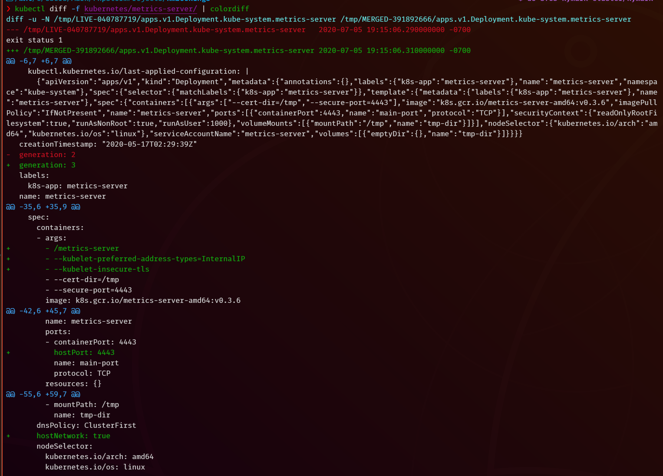This screenshot has width=663, height=476.
Task: Click the --kubelet-insecure-tls added argument
Action: 101,269
